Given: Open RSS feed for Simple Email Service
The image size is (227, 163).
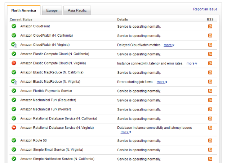Looking at the screenshot, I should [x=210, y=150].
